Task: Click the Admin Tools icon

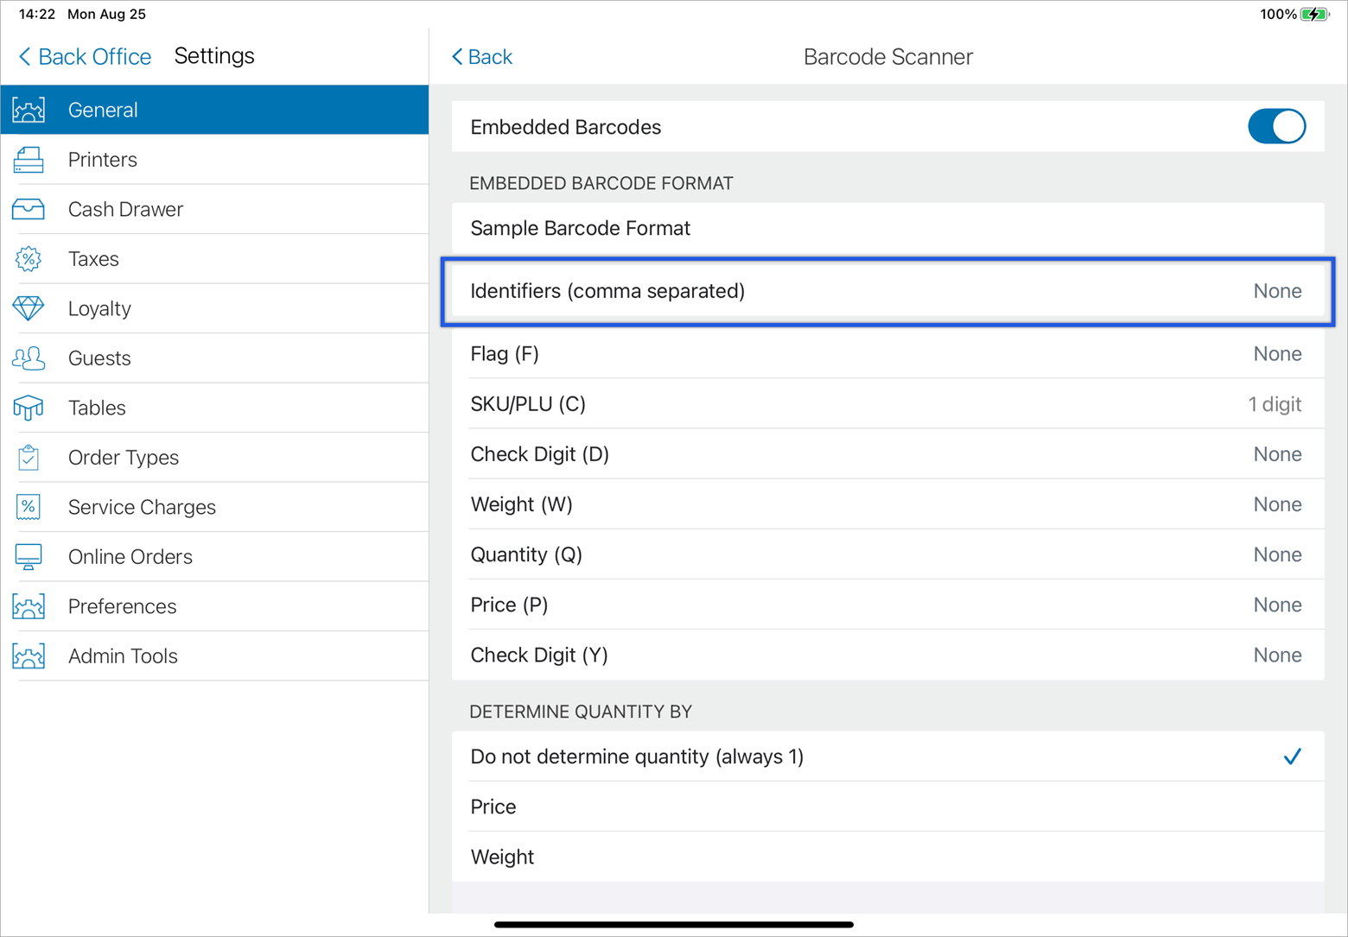Action: point(29,656)
